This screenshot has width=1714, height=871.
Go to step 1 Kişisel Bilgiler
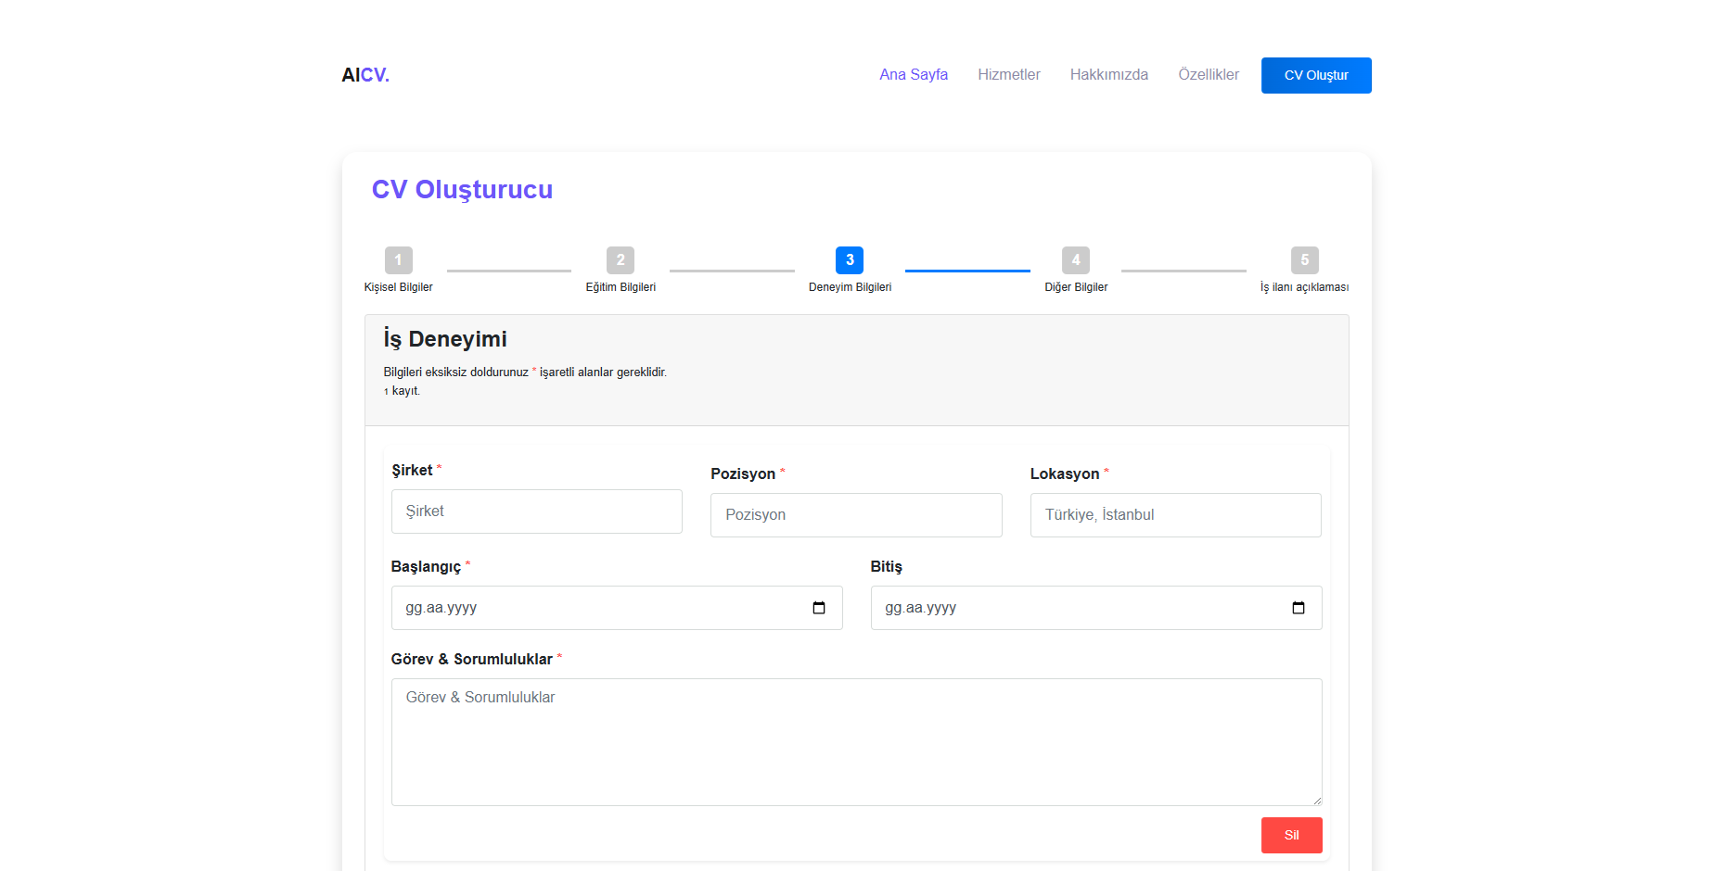pos(398,260)
